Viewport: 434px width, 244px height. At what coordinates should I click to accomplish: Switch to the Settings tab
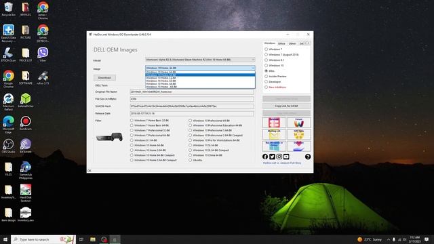tap(301, 43)
